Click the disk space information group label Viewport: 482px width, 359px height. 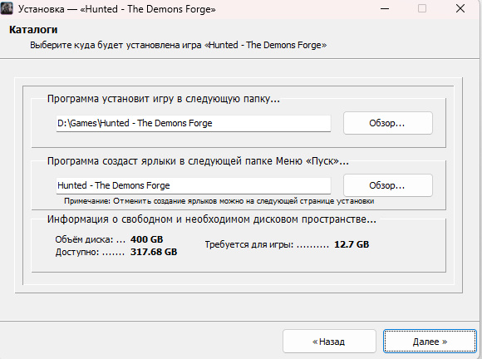[x=211, y=219]
